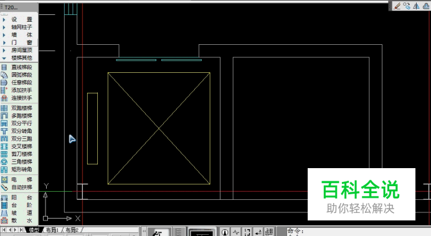Select the 圆弧梯段 arc stair tool
Viewport: 431px width, 236px height.
click(17, 75)
